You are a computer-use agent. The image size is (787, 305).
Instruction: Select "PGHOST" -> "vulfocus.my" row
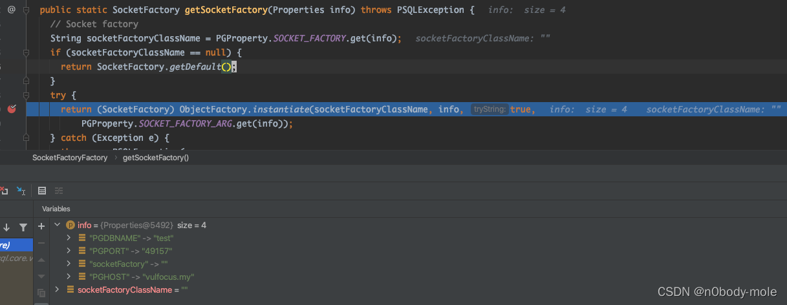419,277
